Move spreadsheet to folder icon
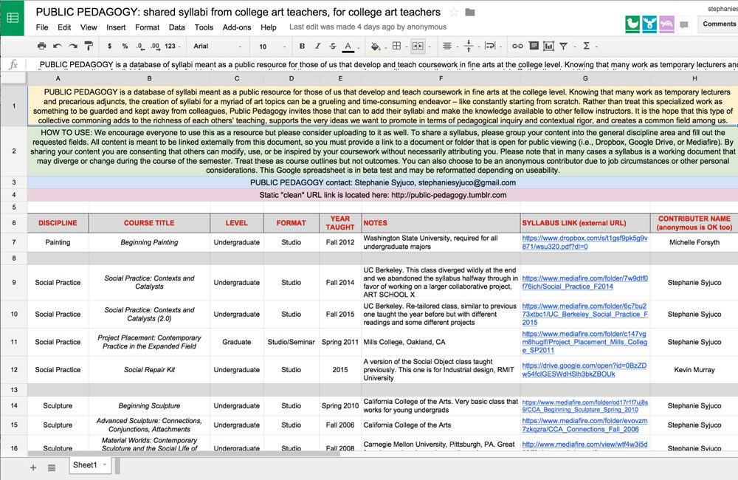Image resolution: width=738 pixels, height=480 pixels. tap(469, 13)
